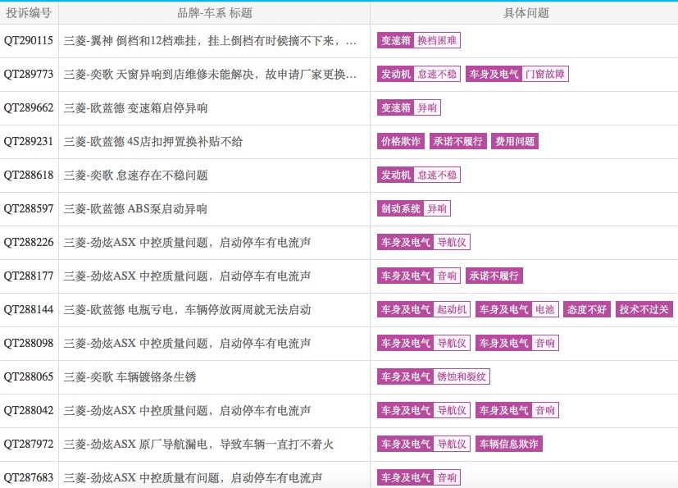Open complaint titled 三菱-翼神 倒档和12档难挂
The image size is (678, 488).
(210, 41)
